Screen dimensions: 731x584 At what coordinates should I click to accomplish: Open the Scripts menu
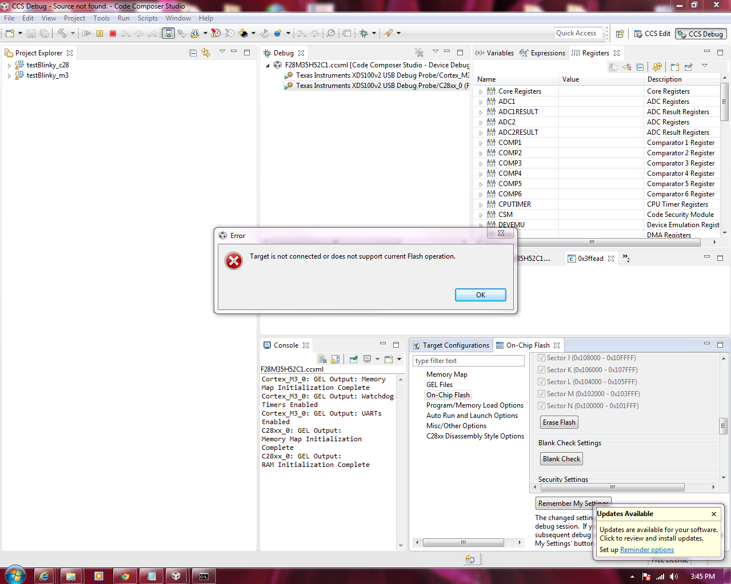[147, 18]
